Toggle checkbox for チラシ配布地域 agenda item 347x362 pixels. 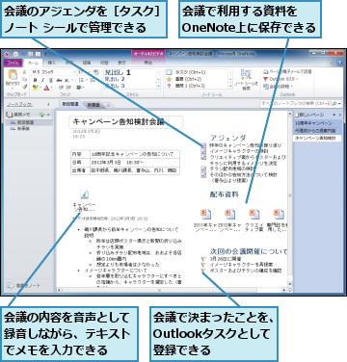coord(203,168)
